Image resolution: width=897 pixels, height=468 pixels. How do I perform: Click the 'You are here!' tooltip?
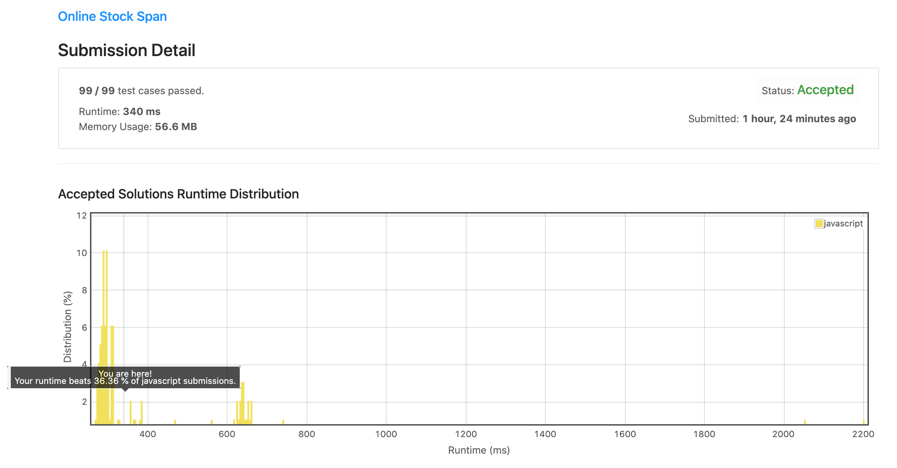point(125,377)
